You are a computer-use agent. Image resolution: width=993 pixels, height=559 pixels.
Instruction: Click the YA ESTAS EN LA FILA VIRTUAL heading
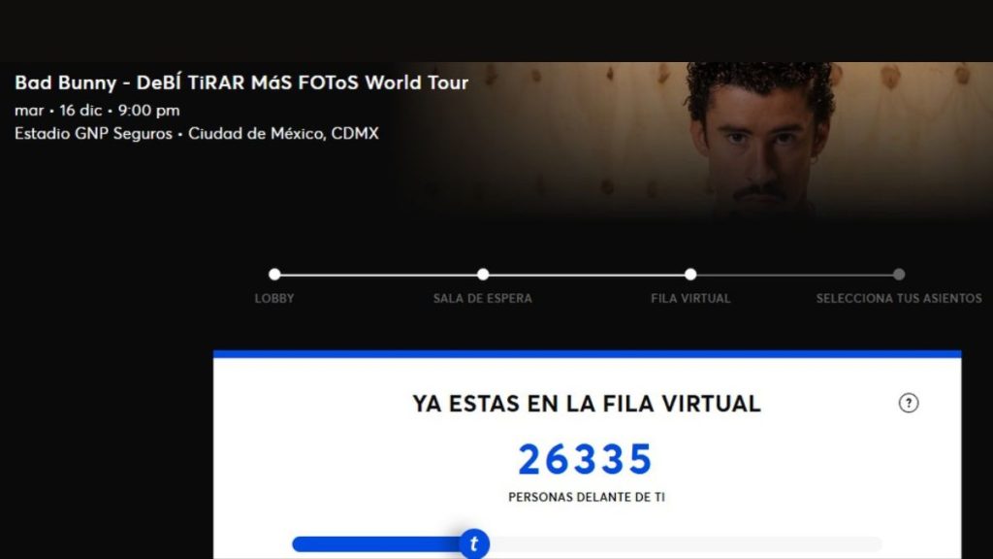(587, 404)
